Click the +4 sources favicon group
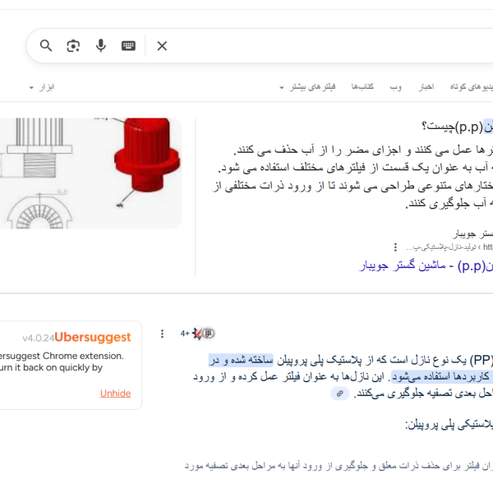The height and width of the screenshot is (493, 493). pos(197,334)
